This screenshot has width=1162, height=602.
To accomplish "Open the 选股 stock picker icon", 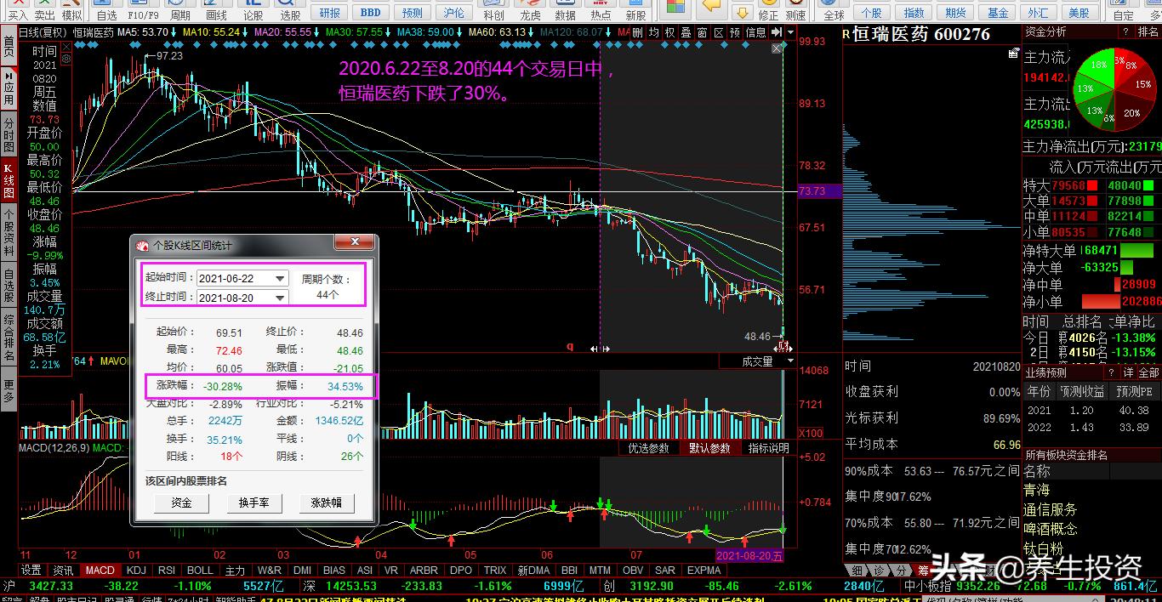I will coord(290,10).
